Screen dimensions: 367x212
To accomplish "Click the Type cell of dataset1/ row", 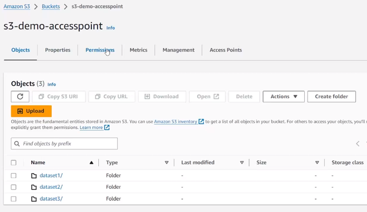I will [x=113, y=175].
